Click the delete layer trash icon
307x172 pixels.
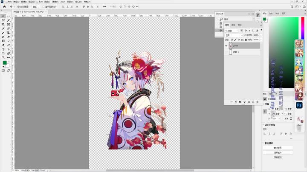[x=257, y=102]
